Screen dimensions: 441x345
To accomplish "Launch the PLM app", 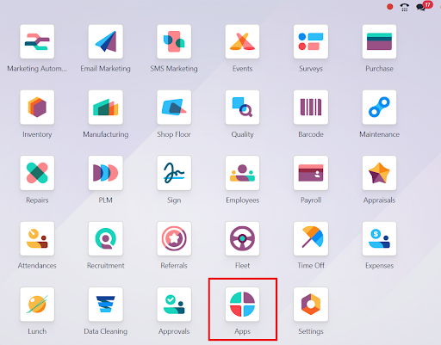I will 106,173.
